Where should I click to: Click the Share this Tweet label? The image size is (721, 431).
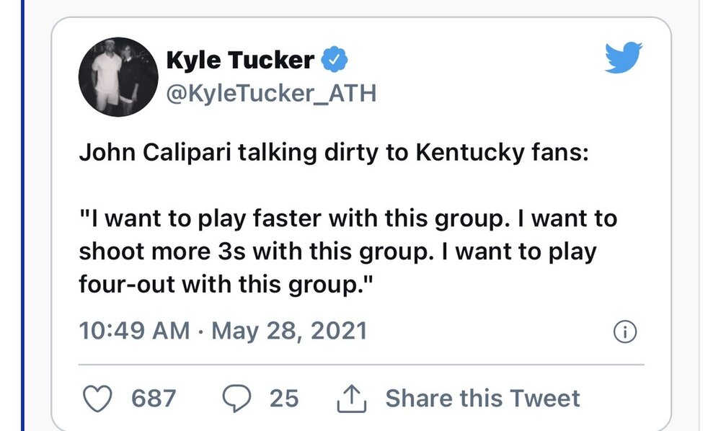482,398
